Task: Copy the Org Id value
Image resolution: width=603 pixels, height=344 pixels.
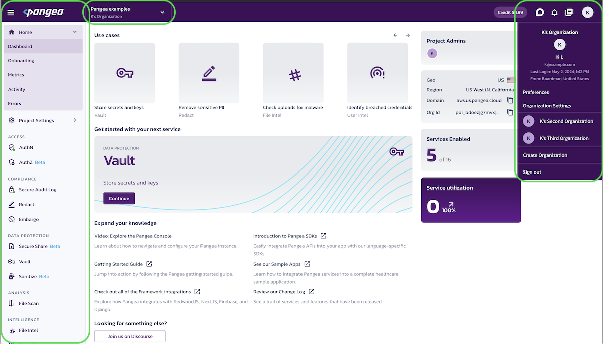Action: coord(510,112)
